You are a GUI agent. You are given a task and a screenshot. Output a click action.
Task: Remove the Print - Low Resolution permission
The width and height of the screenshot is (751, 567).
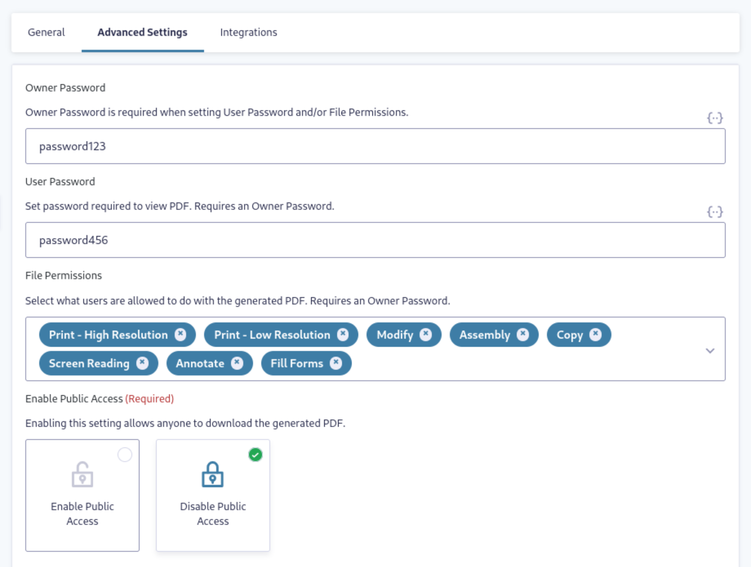pos(342,335)
